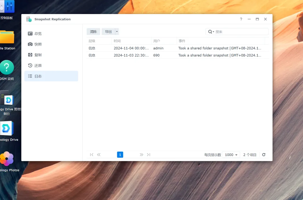Viewport: 303px width, 200px height.
Task: Sort log list by 时间 column header
Action: pos(117,41)
